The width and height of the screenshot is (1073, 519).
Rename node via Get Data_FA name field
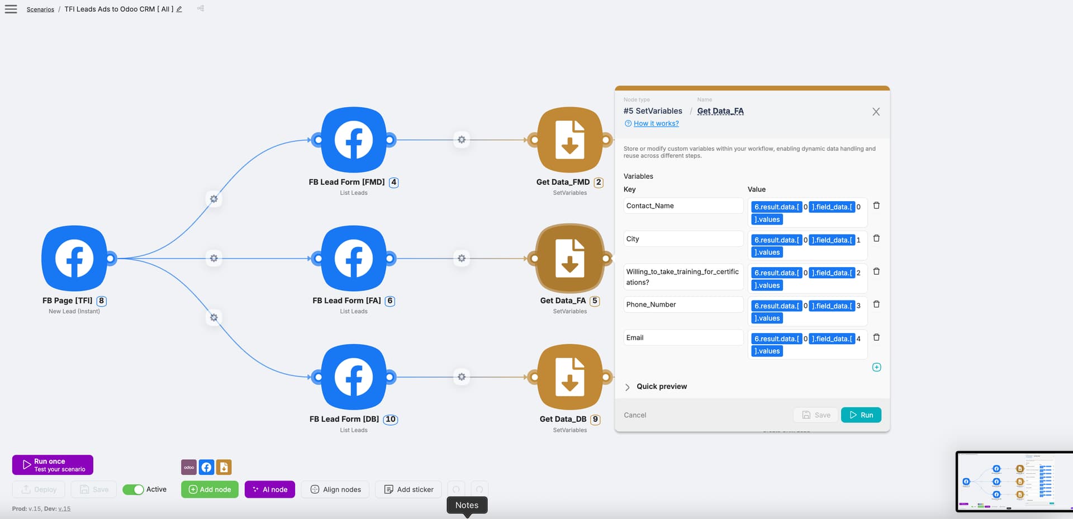[720, 111]
